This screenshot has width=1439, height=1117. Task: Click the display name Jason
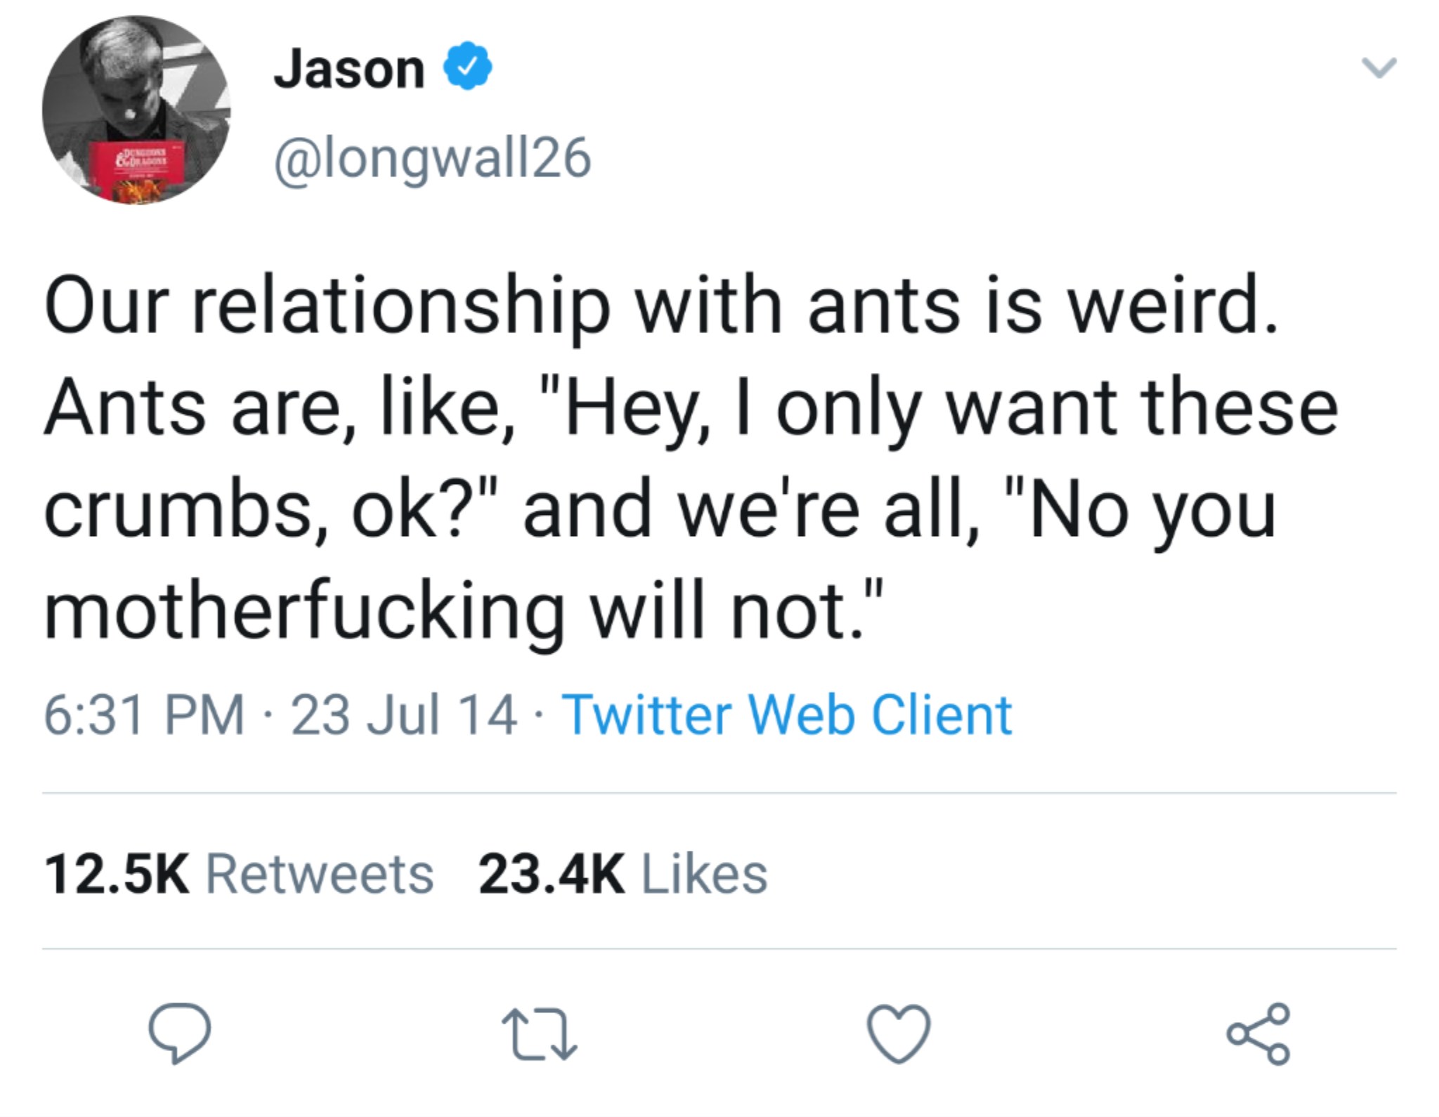(349, 69)
